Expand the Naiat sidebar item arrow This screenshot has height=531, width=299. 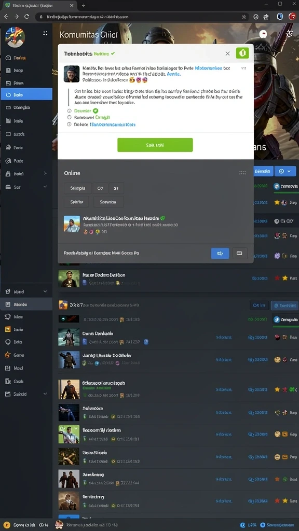(45, 173)
